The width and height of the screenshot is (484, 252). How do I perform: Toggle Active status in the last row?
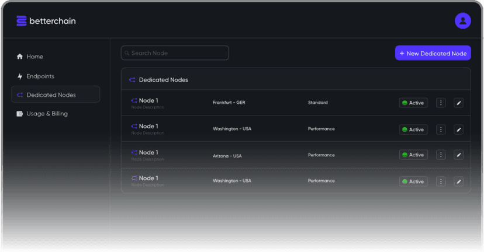[413, 181]
